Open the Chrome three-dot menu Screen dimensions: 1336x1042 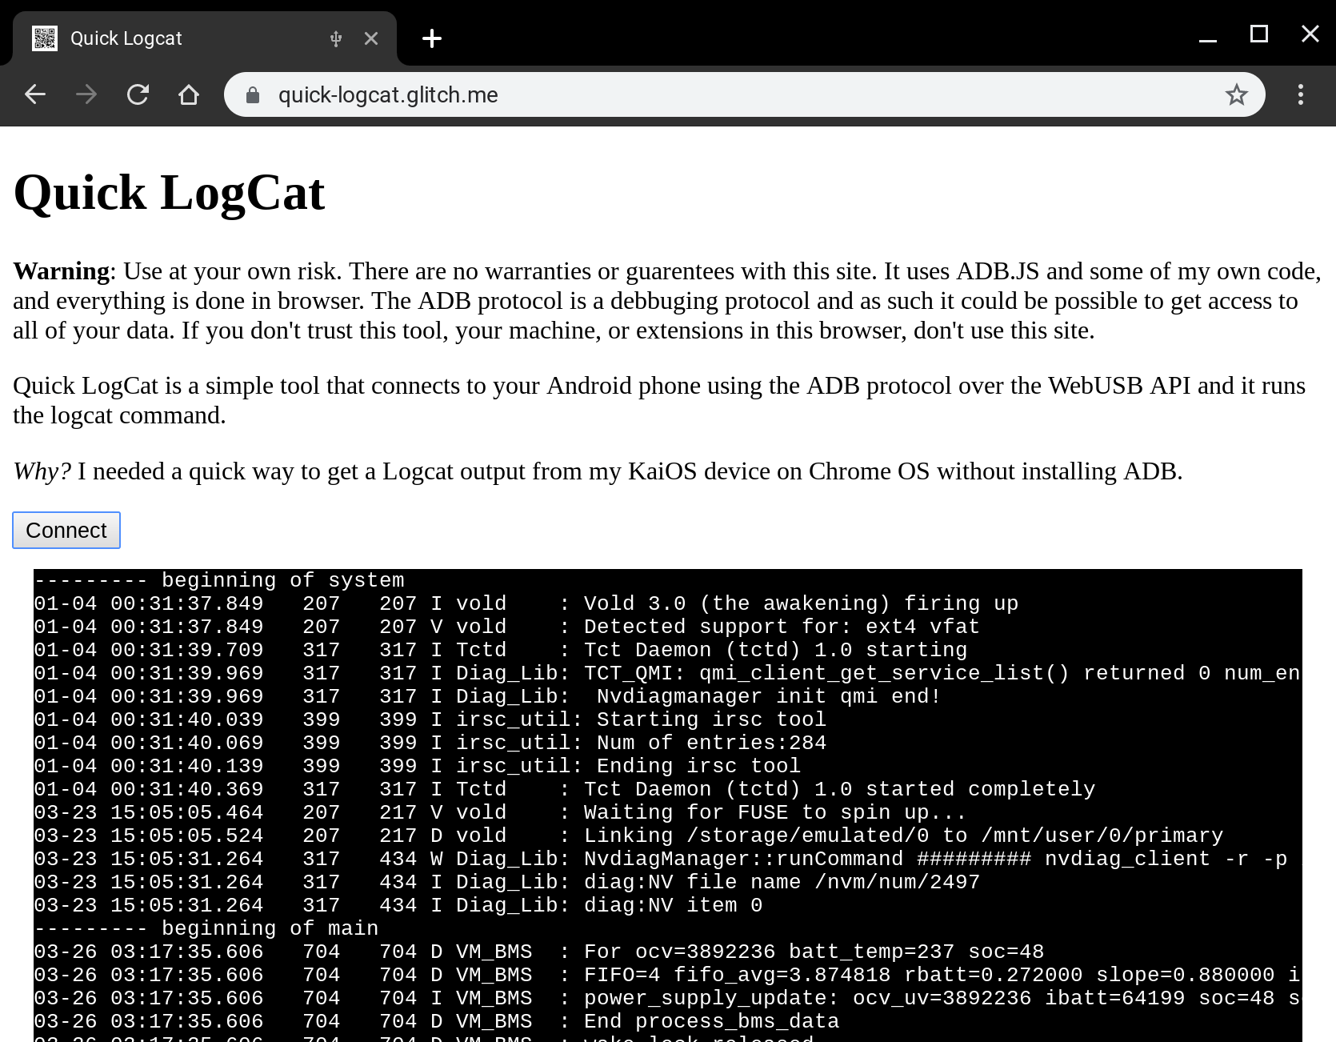click(1300, 94)
